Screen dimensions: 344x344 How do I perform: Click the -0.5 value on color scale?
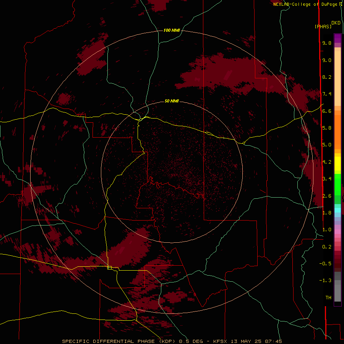click(x=325, y=264)
